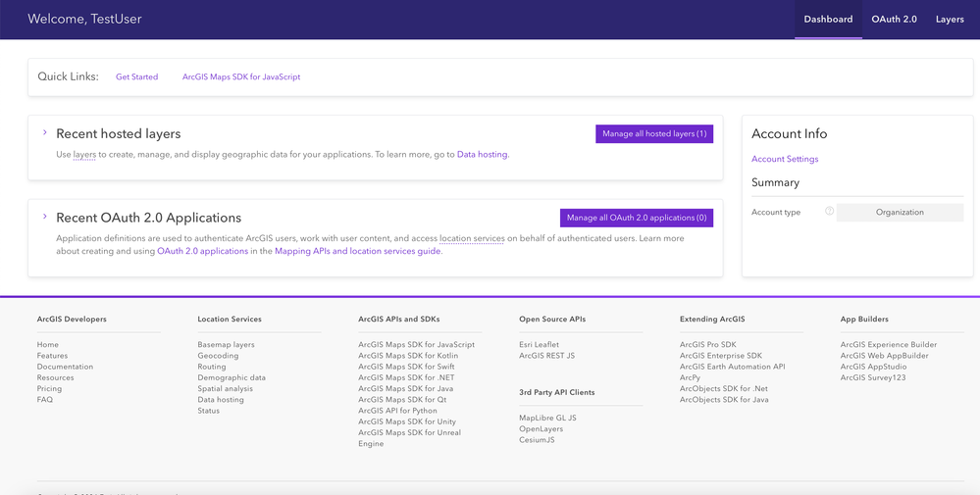Switch to the Dashboard tab
Image resolution: width=980 pixels, height=495 pixels.
click(828, 20)
